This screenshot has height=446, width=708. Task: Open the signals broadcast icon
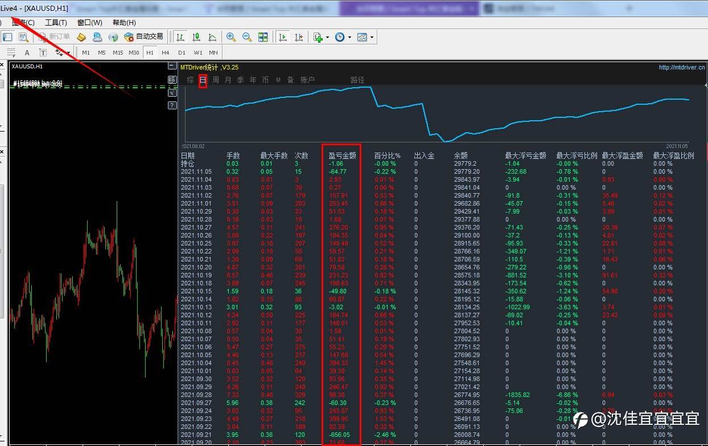[113, 37]
